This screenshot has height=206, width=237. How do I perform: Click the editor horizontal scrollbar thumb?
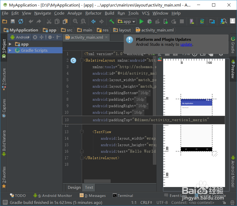pos(97,181)
